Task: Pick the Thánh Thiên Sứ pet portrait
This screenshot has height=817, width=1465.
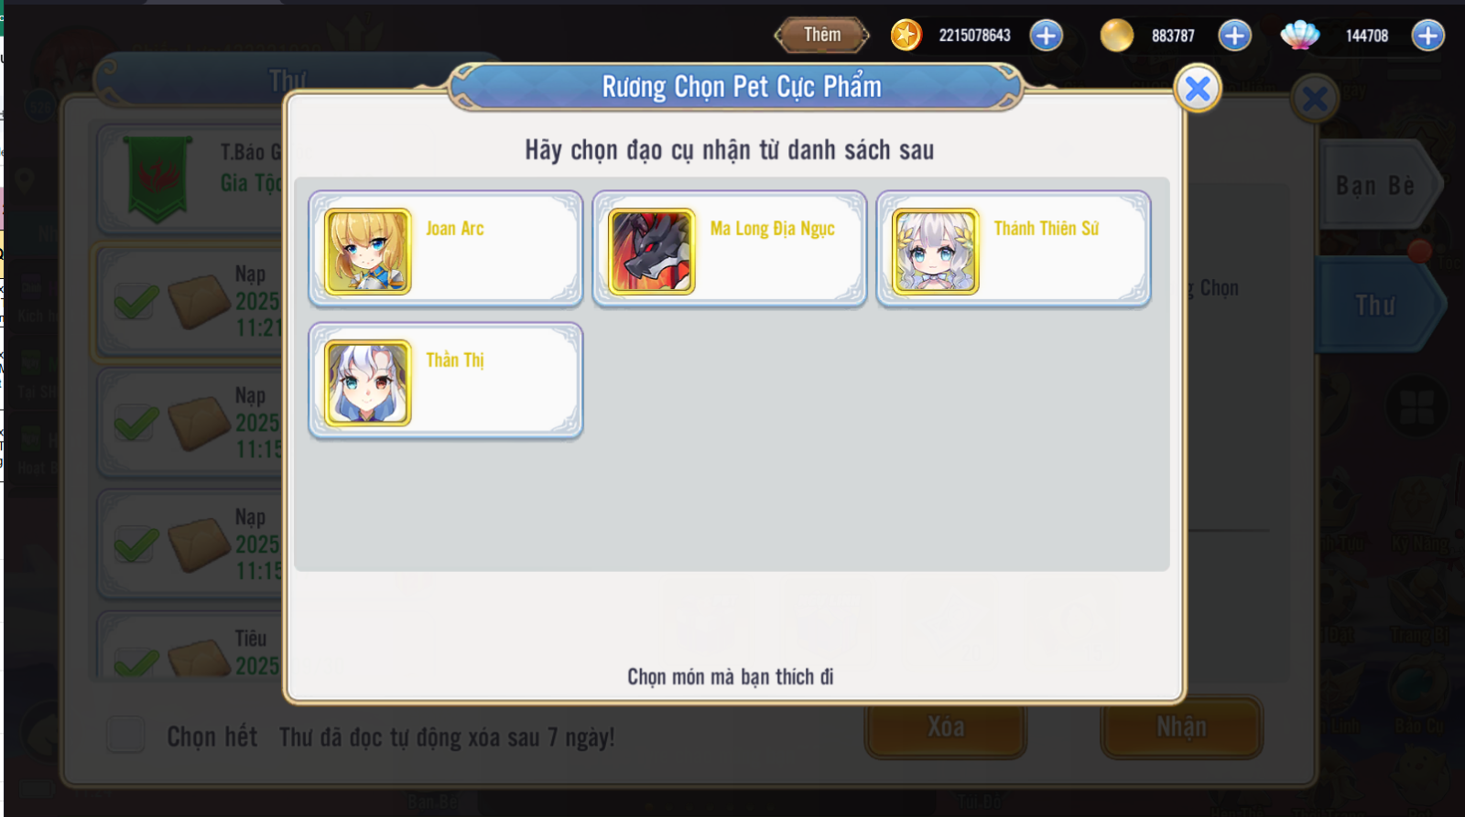Action: [x=936, y=251]
